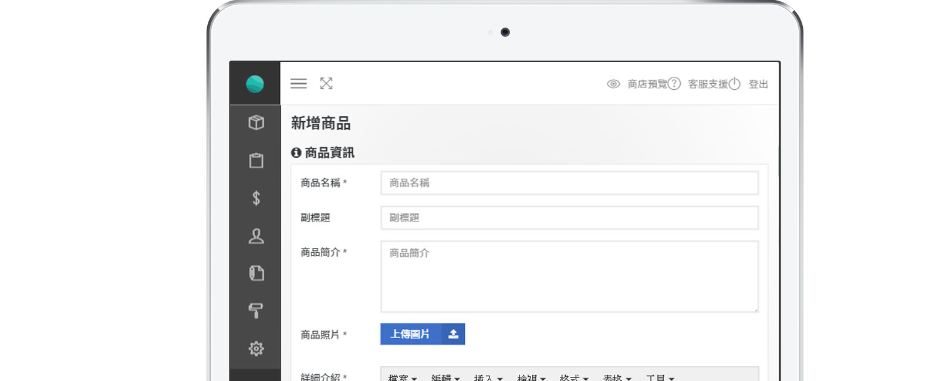Click the eye icon for store preview
The height and width of the screenshot is (381, 939).
click(x=613, y=84)
